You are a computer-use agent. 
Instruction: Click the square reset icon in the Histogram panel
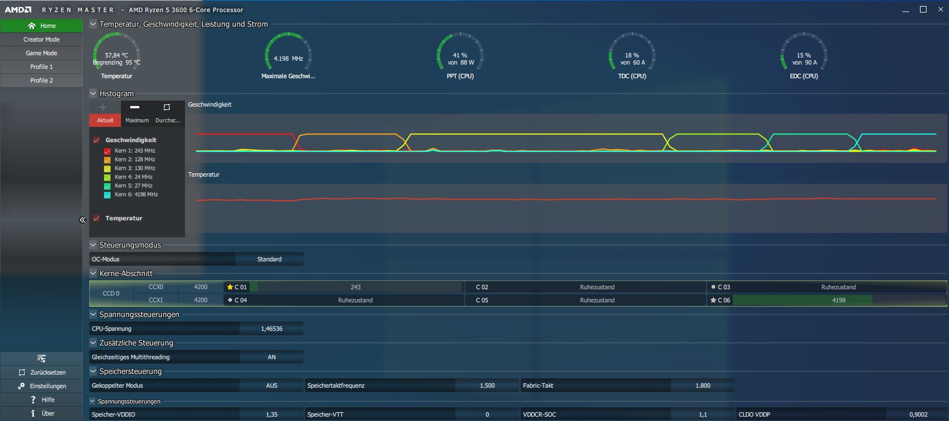pyautogui.click(x=167, y=107)
